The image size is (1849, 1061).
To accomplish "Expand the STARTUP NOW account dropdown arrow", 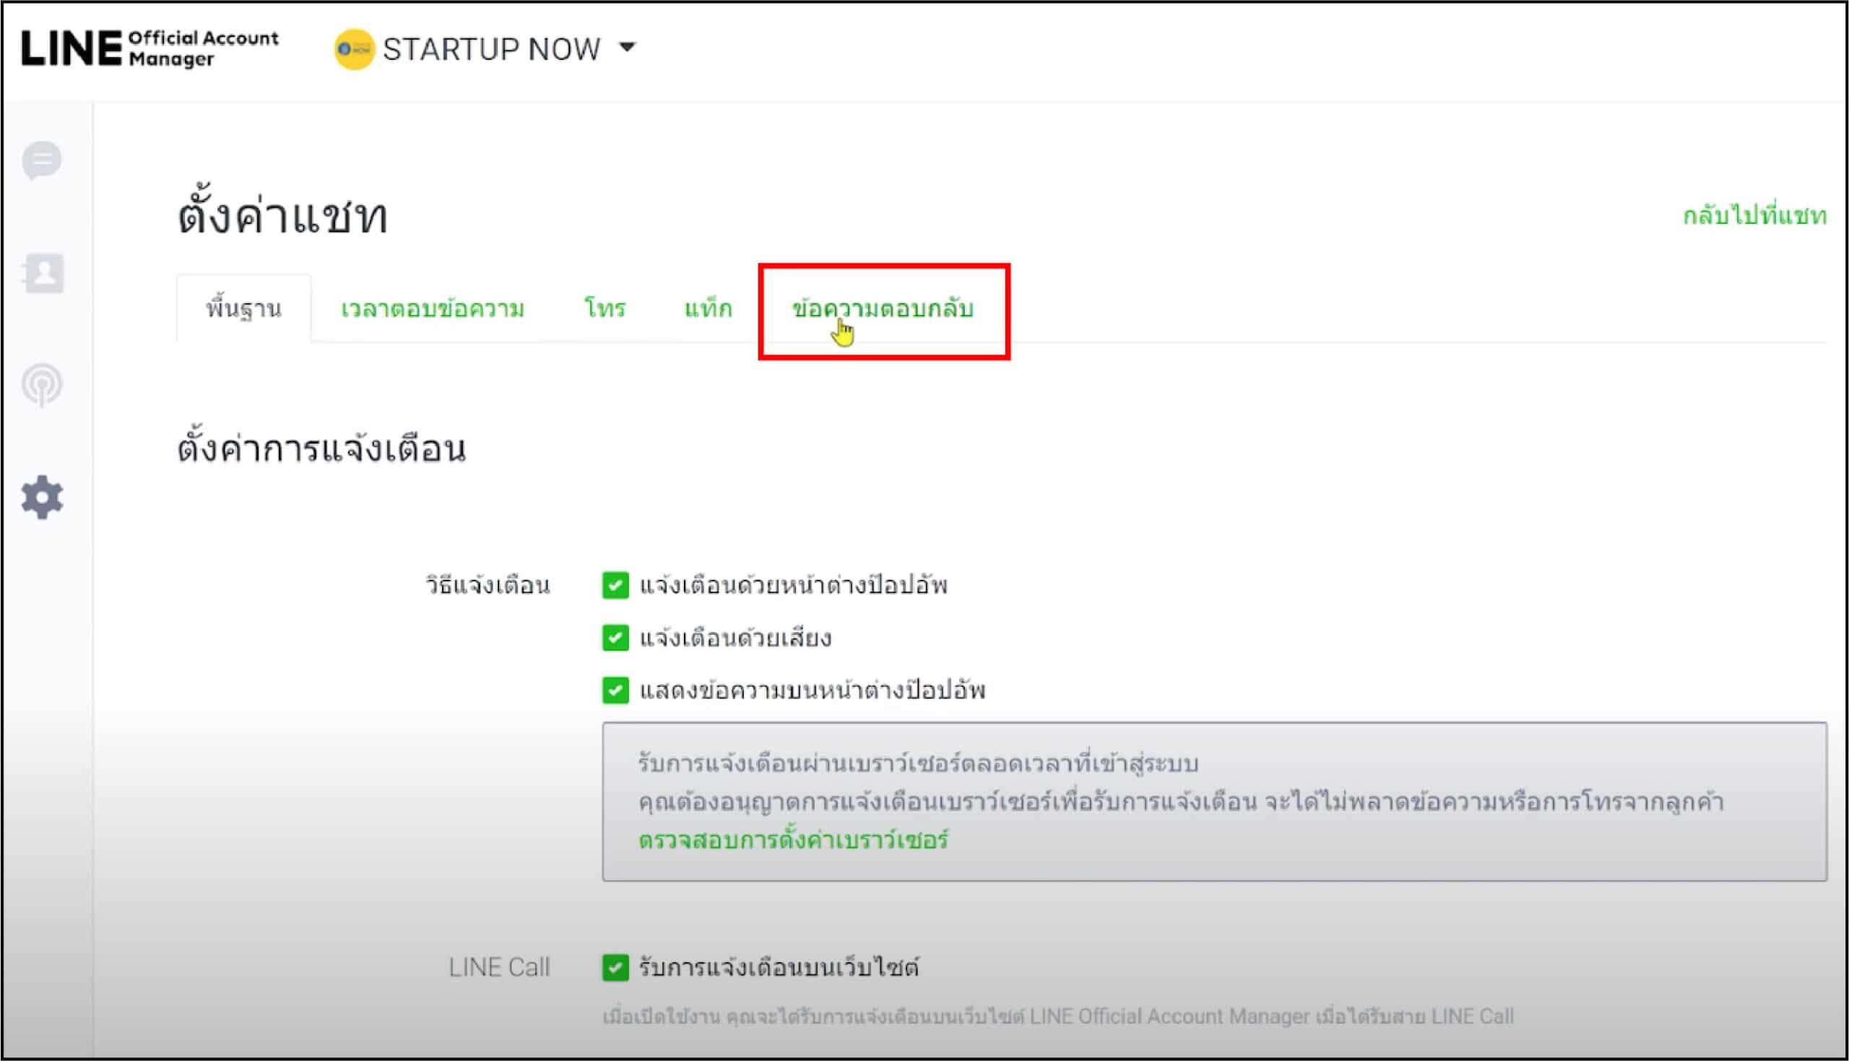I will [x=627, y=48].
